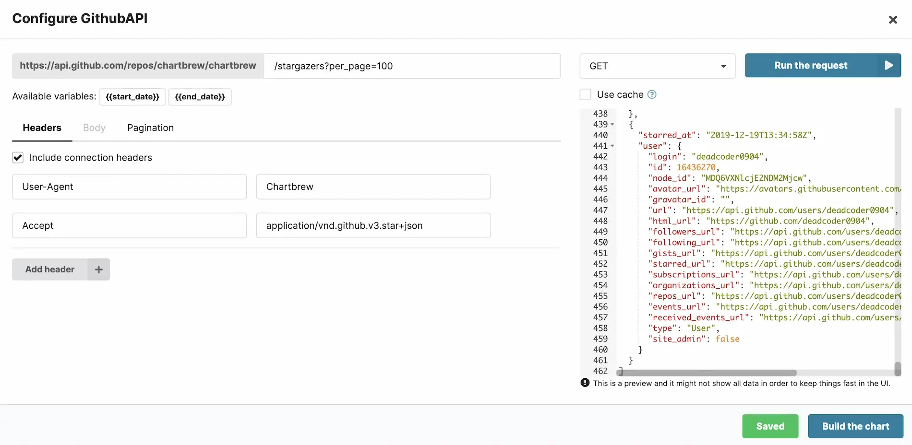Click the "subscriptions_url" line in preview
The image size is (912, 445).
(x=774, y=275)
